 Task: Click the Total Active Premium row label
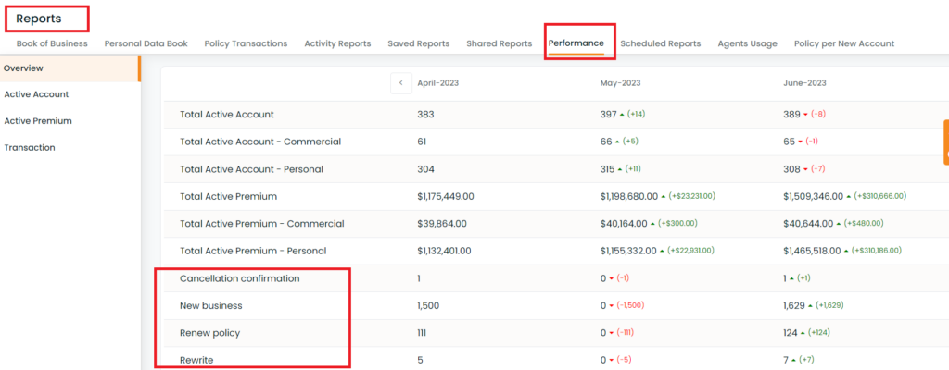(228, 196)
